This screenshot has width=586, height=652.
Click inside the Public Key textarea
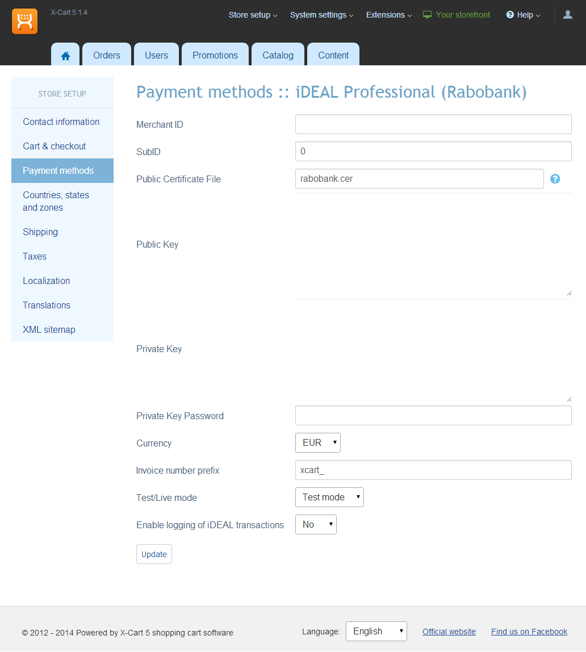point(433,245)
